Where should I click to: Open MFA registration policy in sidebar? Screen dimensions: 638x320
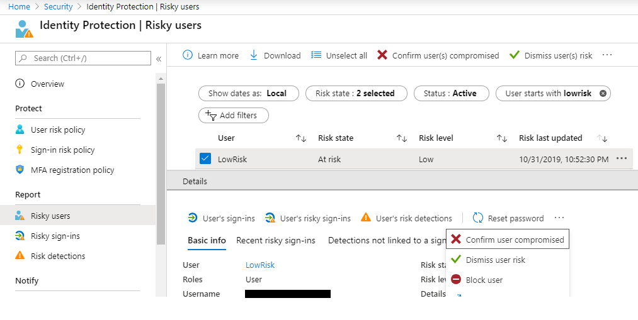point(72,170)
